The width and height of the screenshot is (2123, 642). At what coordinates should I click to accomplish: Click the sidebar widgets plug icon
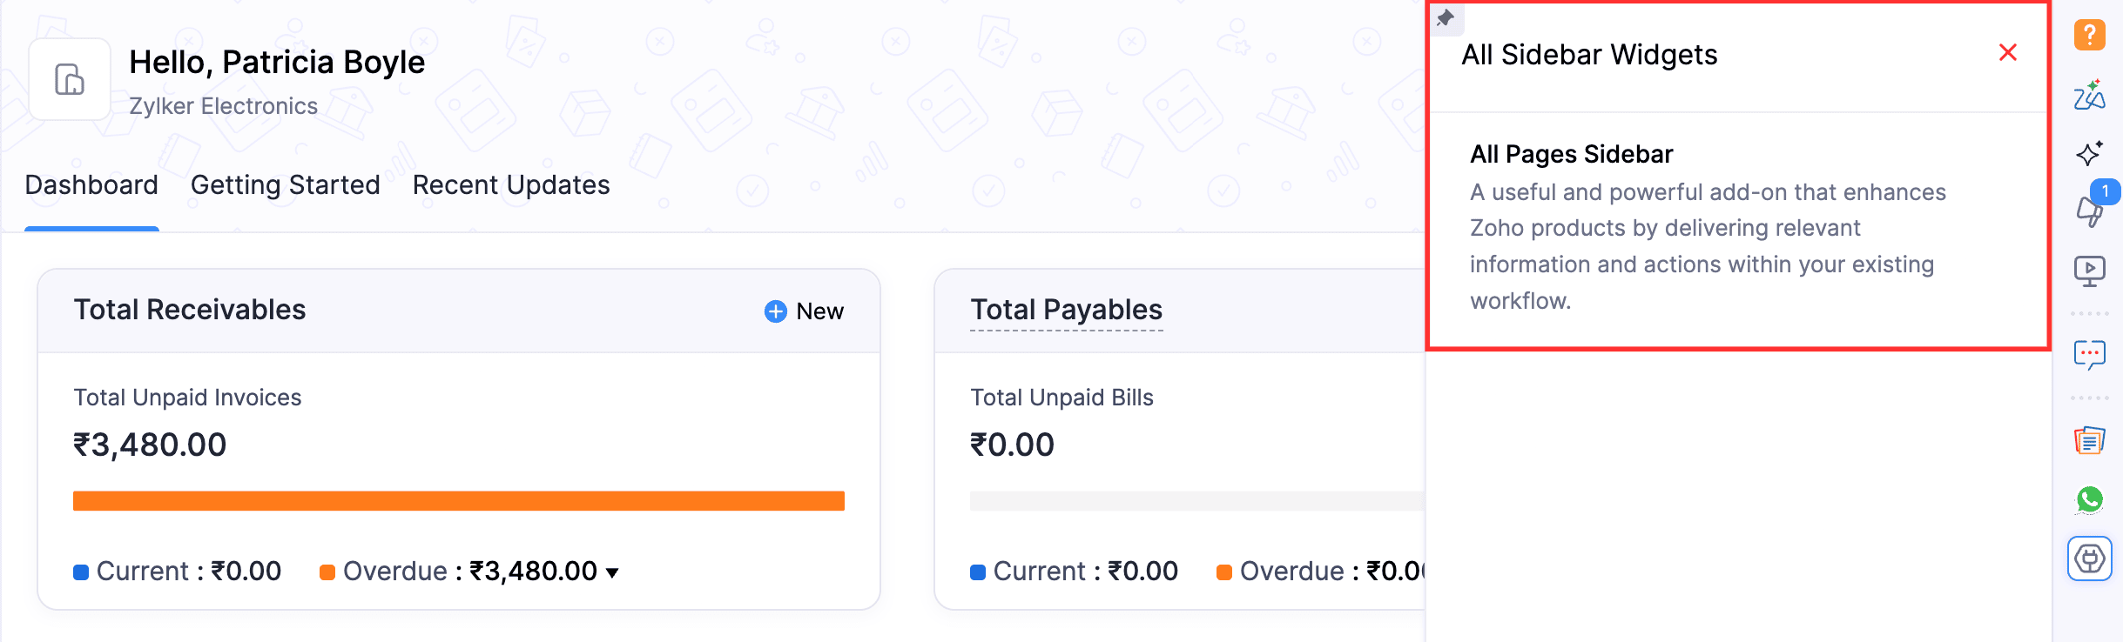tap(2089, 558)
